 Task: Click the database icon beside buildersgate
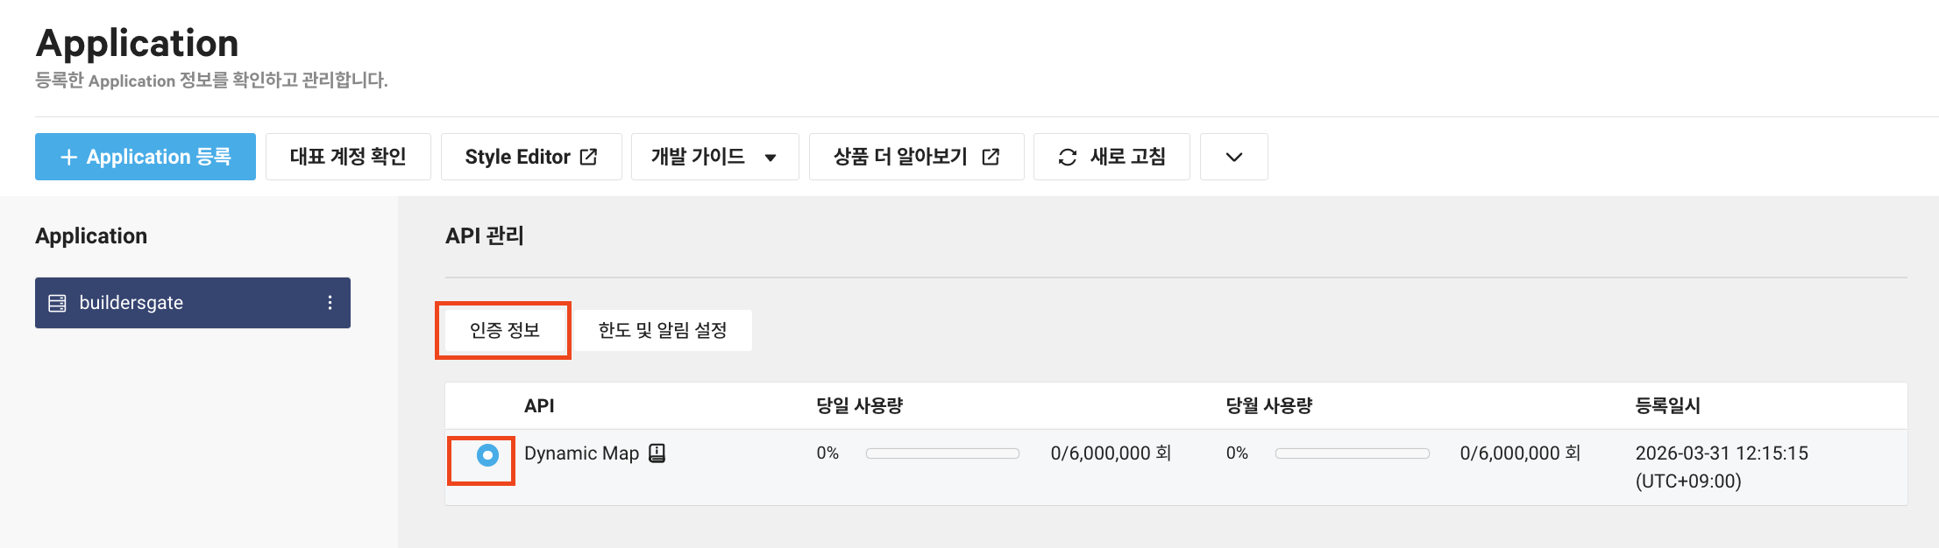57,303
